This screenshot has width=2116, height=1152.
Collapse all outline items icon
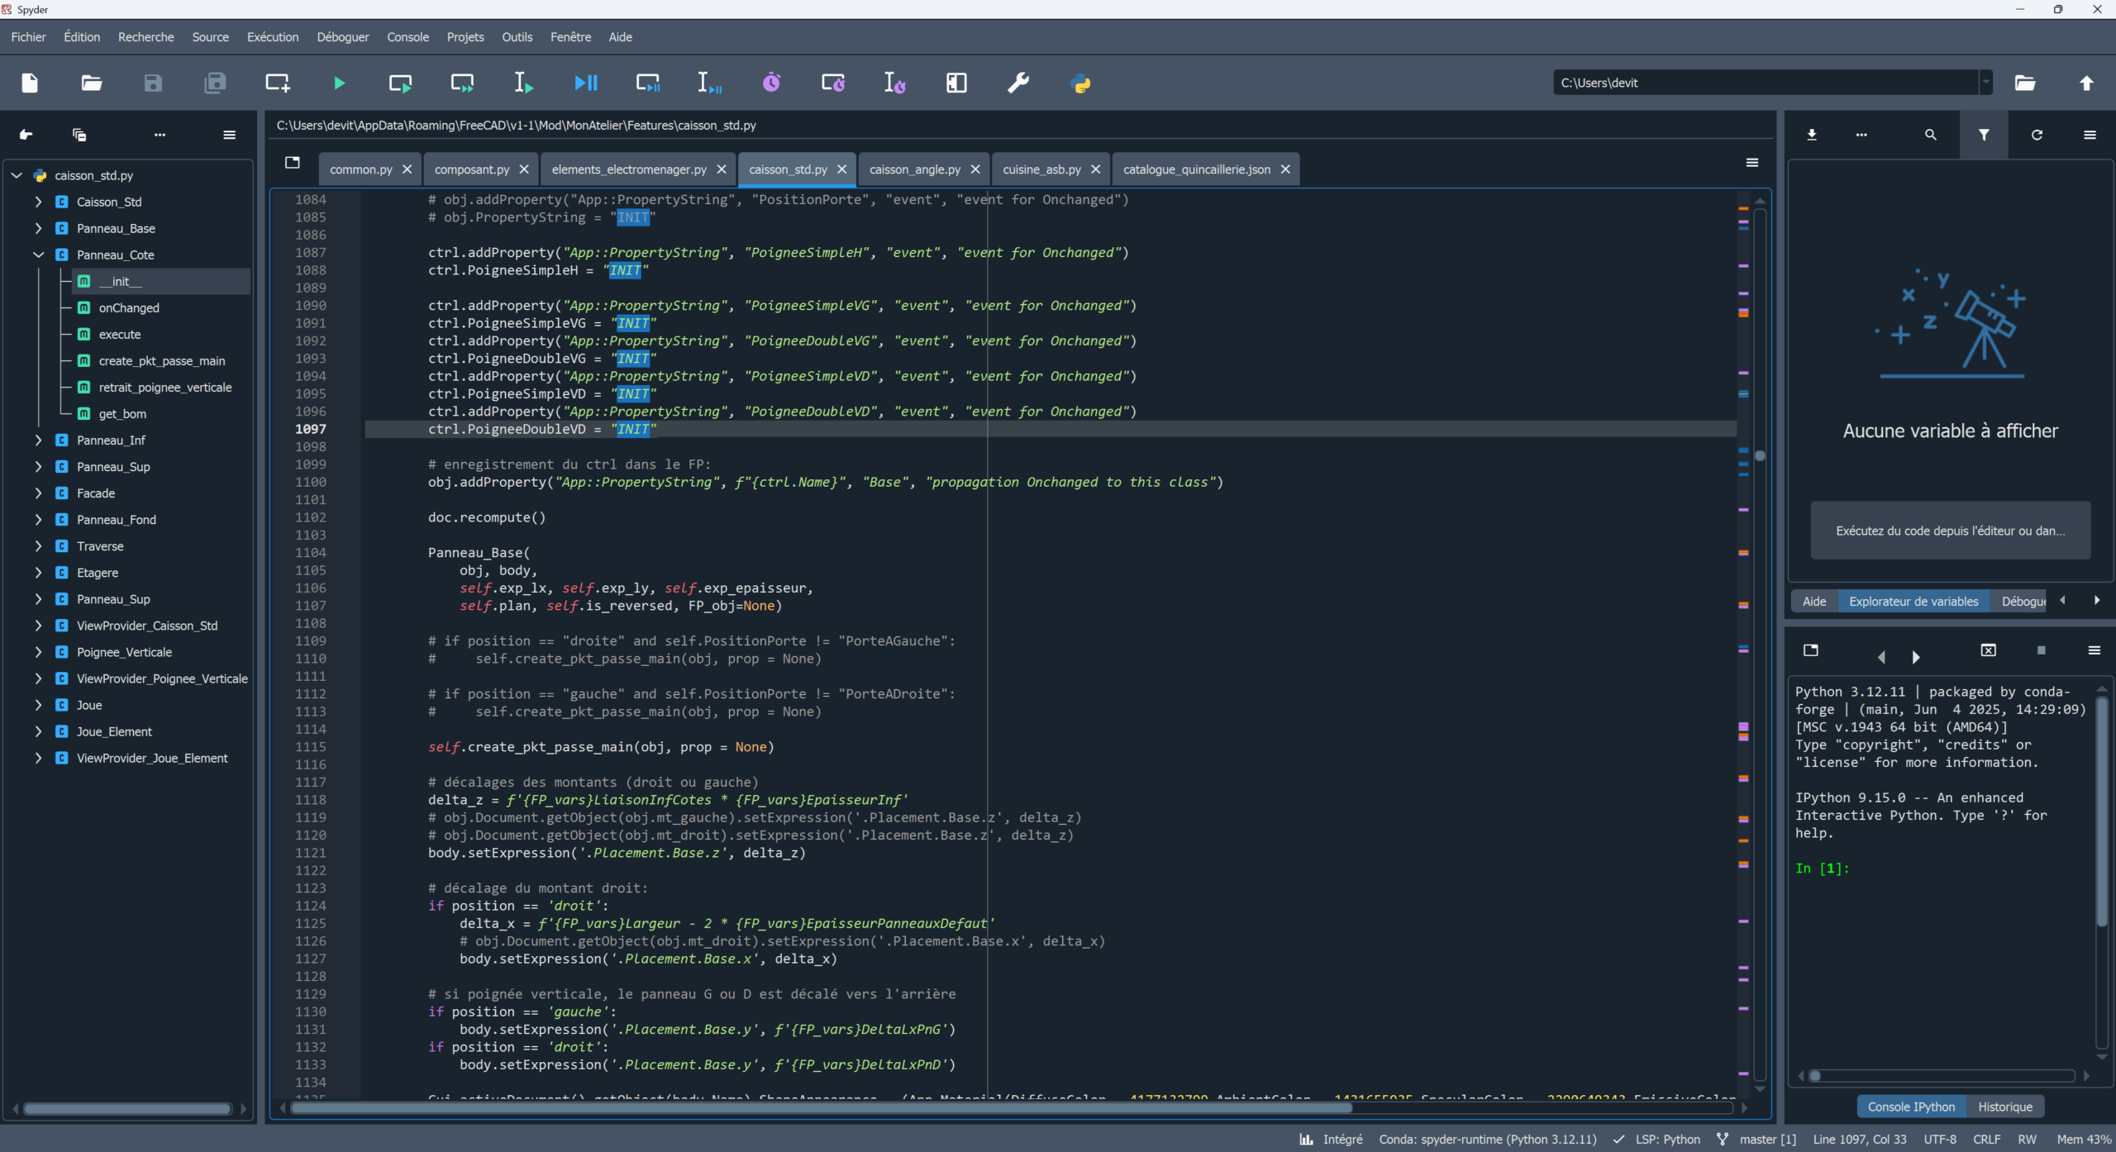point(79,135)
